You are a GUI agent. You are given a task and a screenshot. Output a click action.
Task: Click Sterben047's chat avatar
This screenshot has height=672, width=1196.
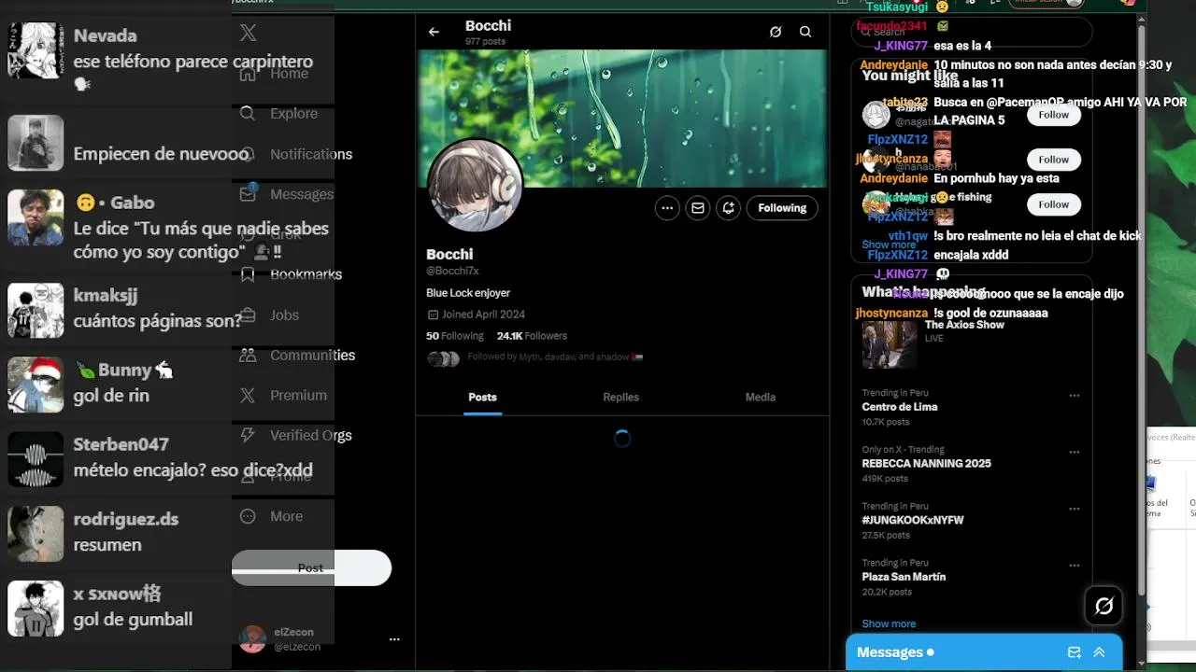[x=36, y=459]
